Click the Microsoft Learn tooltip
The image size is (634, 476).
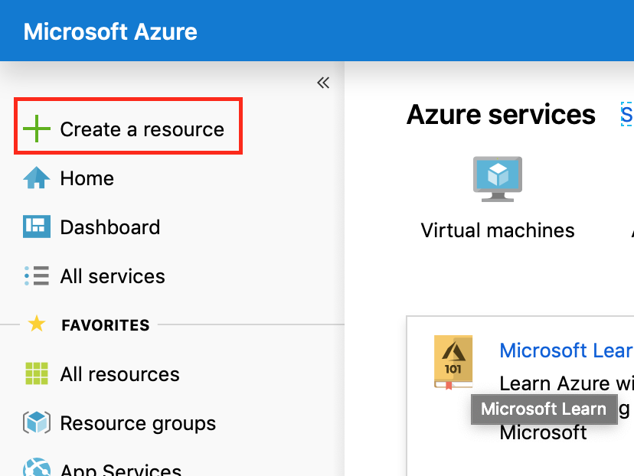tap(544, 409)
